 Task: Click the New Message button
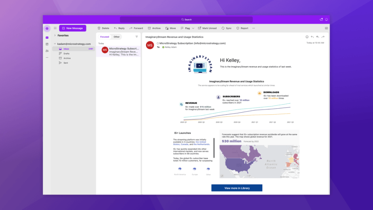tap(72, 28)
